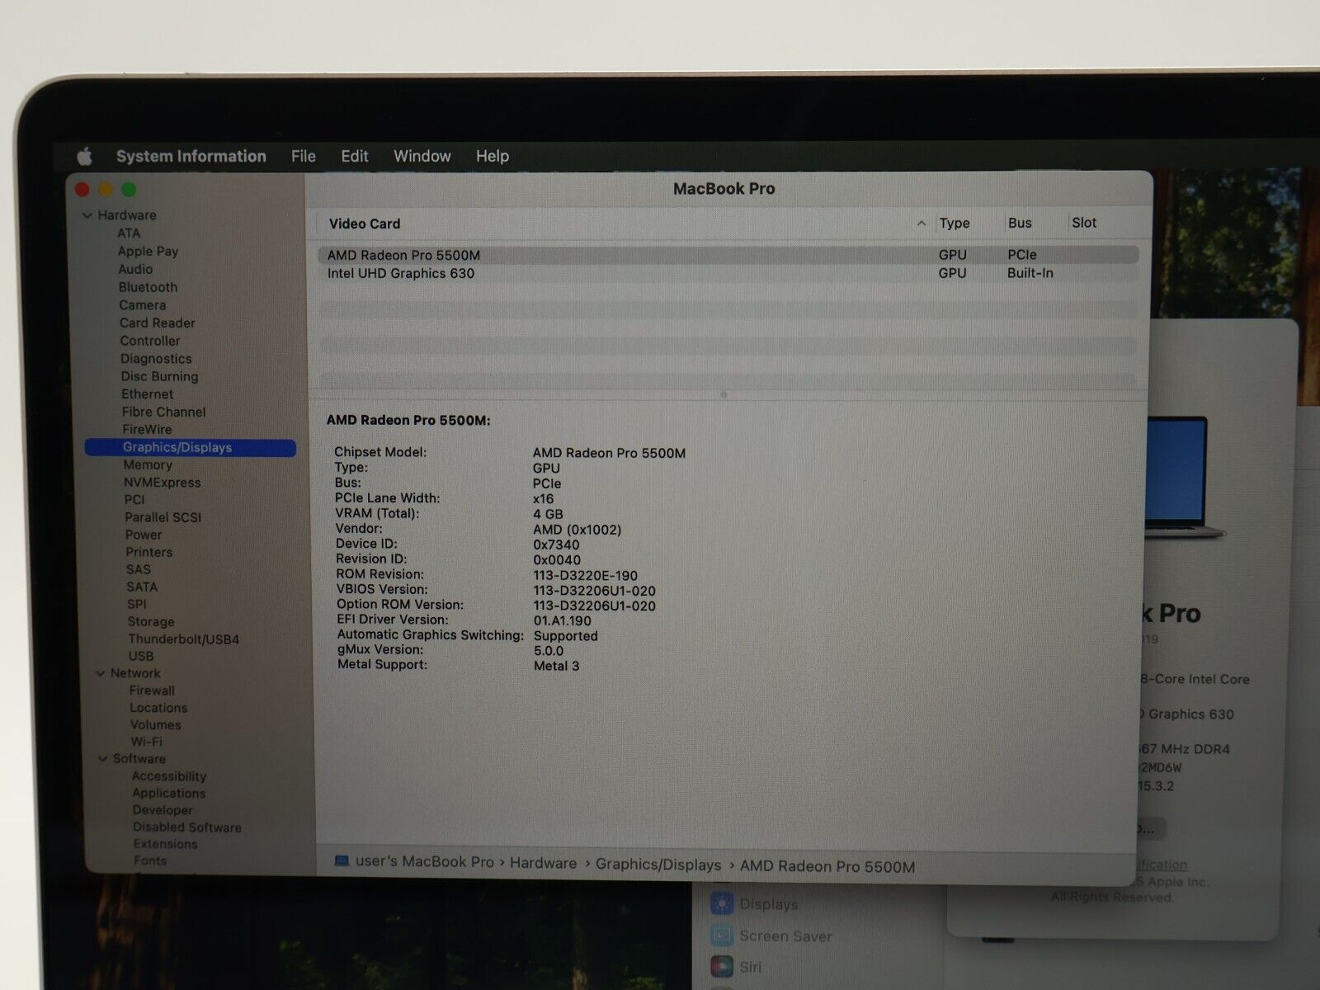This screenshot has height=990, width=1320.
Task: Select Controller in the sidebar
Action: click(x=149, y=341)
